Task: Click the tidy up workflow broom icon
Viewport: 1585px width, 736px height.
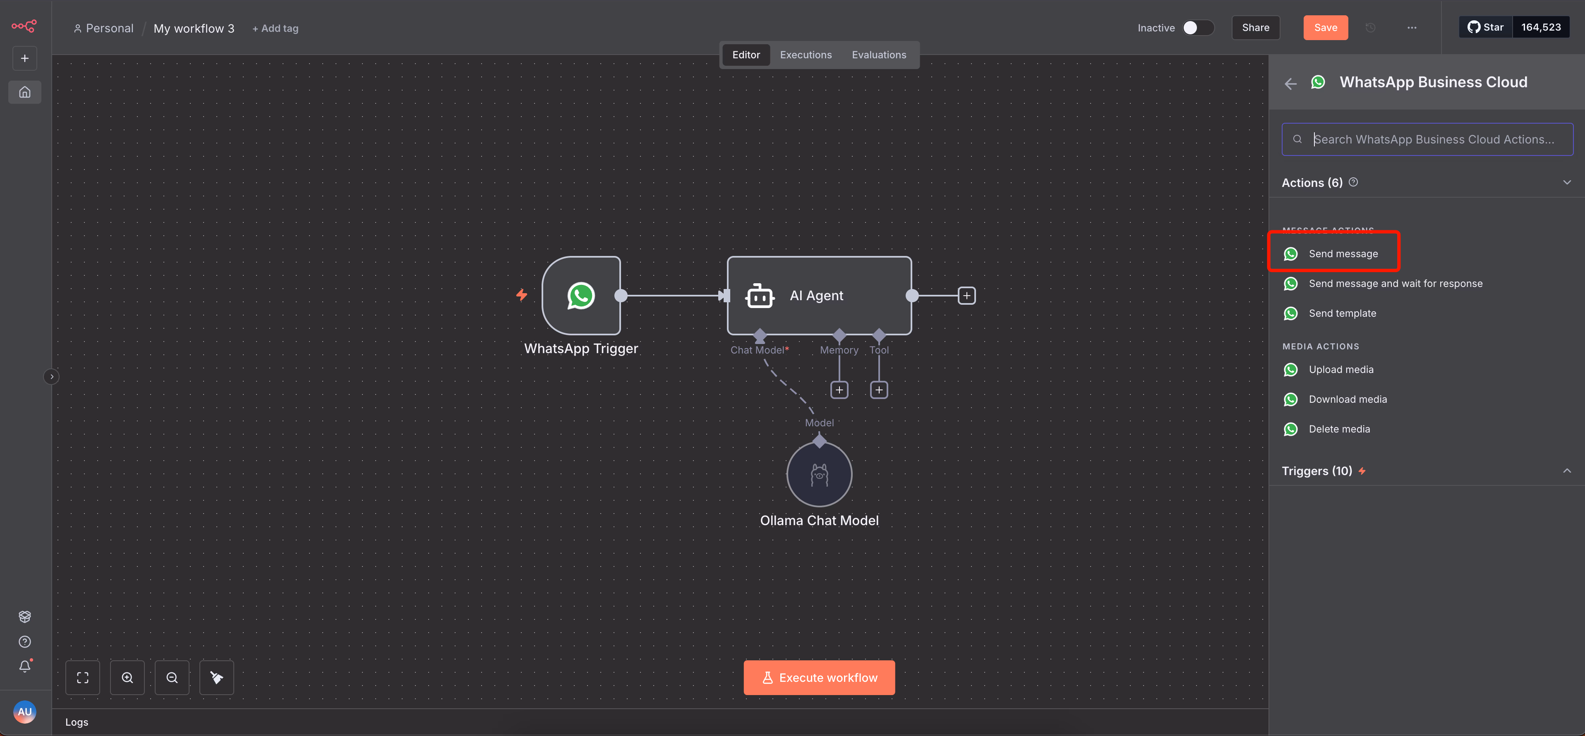Action: pos(216,678)
